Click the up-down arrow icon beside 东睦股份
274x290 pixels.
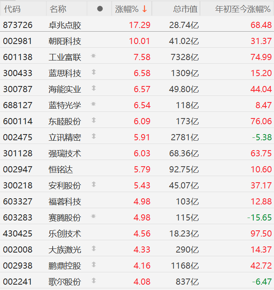click(x=94, y=120)
